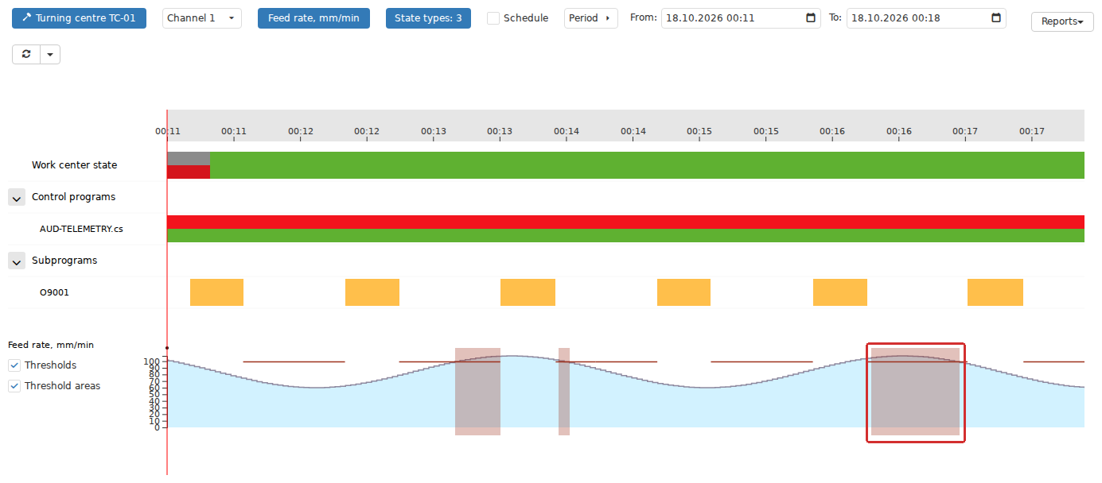Open the Period dropdown menu
1102x483 pixels.
tap(591, 18)
